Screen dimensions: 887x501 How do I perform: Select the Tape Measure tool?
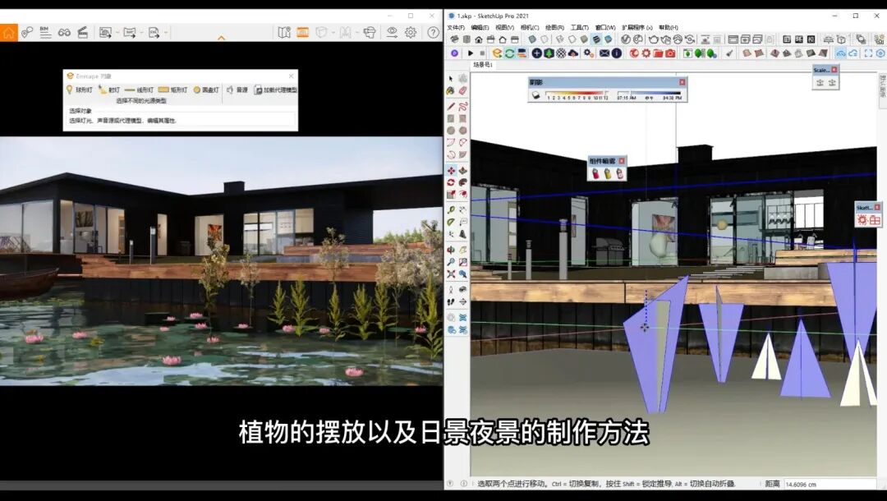coord(451,209)
